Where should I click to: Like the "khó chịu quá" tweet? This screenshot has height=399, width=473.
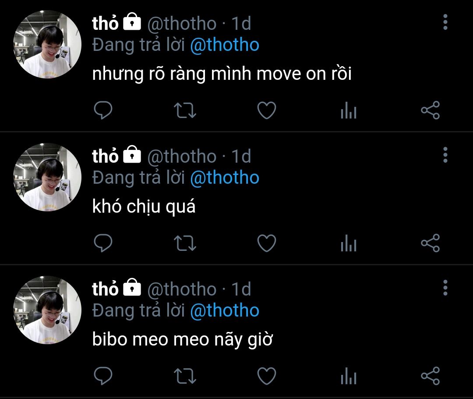click(x=267, y=243)
